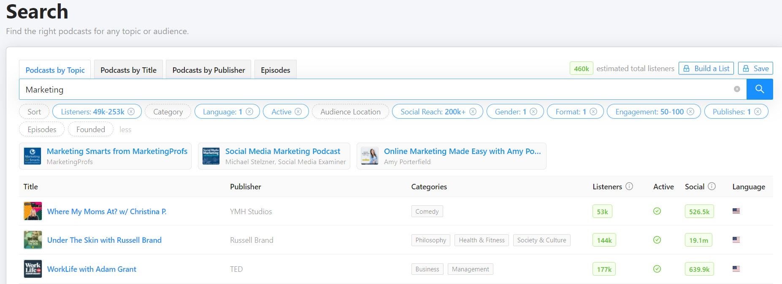Click Social Media Marketing Podcast artwork
Screen dimensions: 782x284
click(211, 156)
